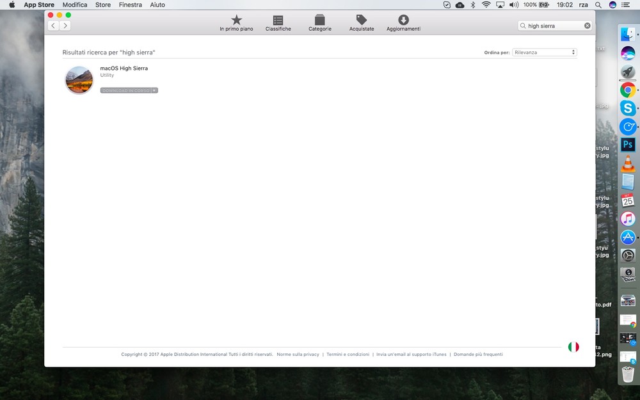Screen dimensions: 640x400
Task: Open the Classifiche charts tab
Action: 278,23
